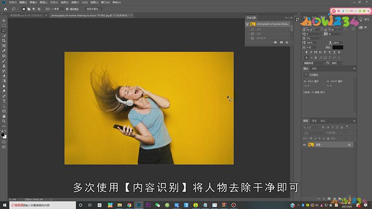Select the Horizontal Type tool
Screen dimensions: 372x209
pos(4,101)
